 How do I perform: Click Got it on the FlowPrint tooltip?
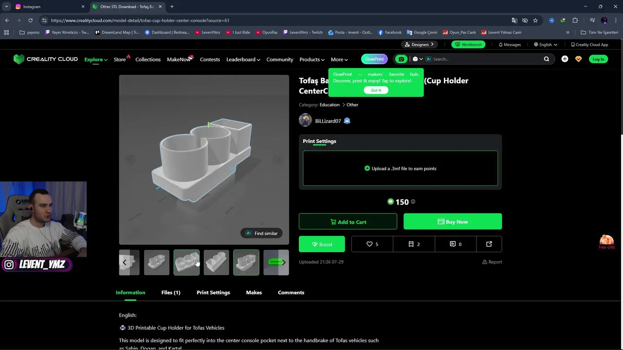[x=376, y=90]
